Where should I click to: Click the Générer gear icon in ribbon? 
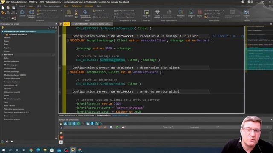click(22, 12)
